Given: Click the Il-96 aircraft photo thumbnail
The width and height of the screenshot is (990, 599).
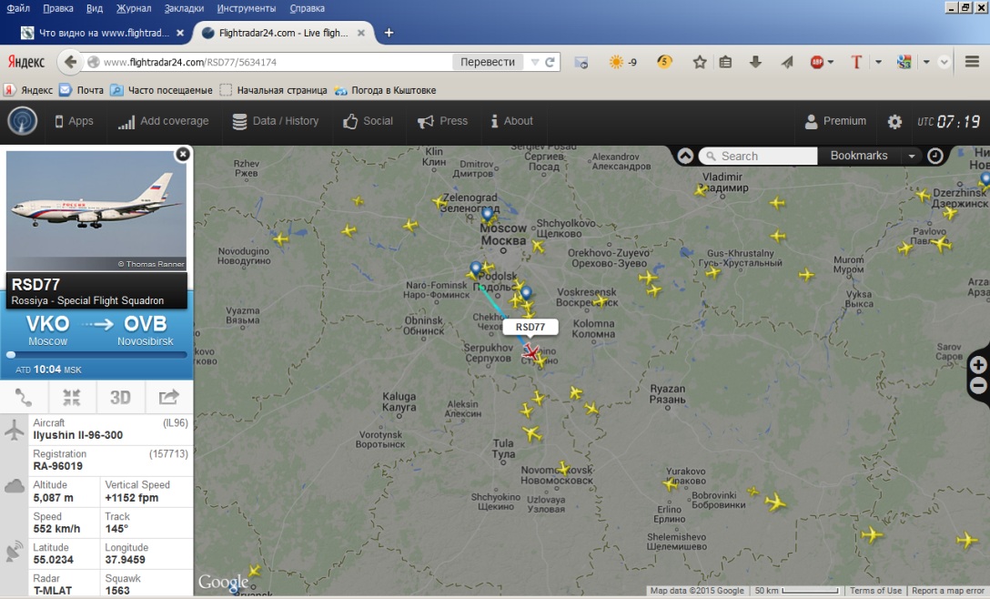Looking at the screenshot, I should click(96, 210).
